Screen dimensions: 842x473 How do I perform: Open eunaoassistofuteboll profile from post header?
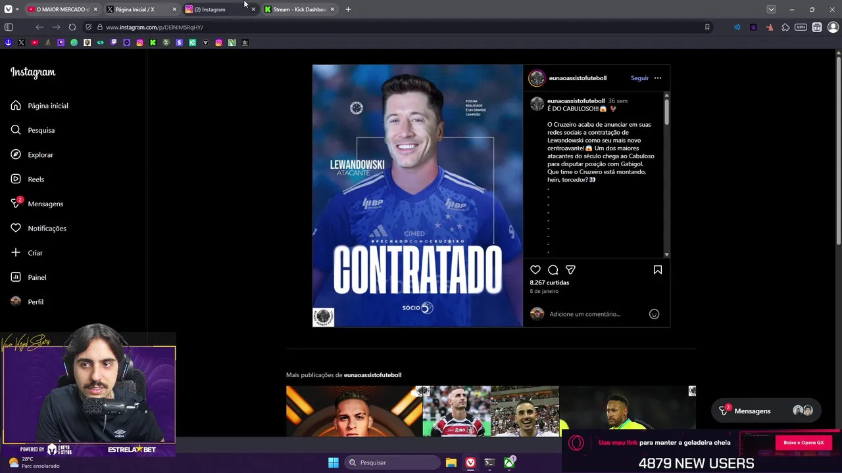click(578, 78)
